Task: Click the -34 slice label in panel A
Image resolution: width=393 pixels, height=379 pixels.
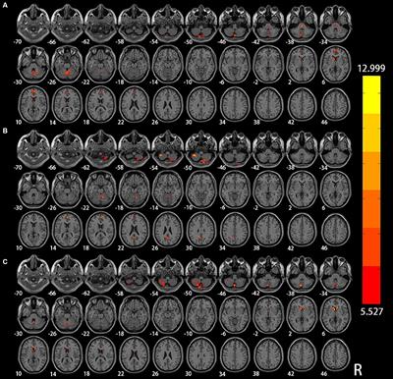Action: click(324, 42)
